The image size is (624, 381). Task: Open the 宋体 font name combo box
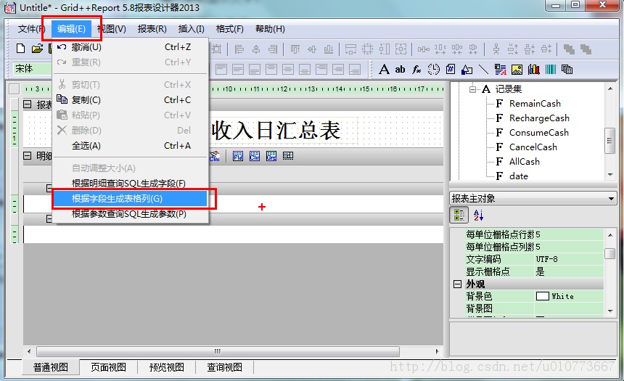[x=32, y=69]
